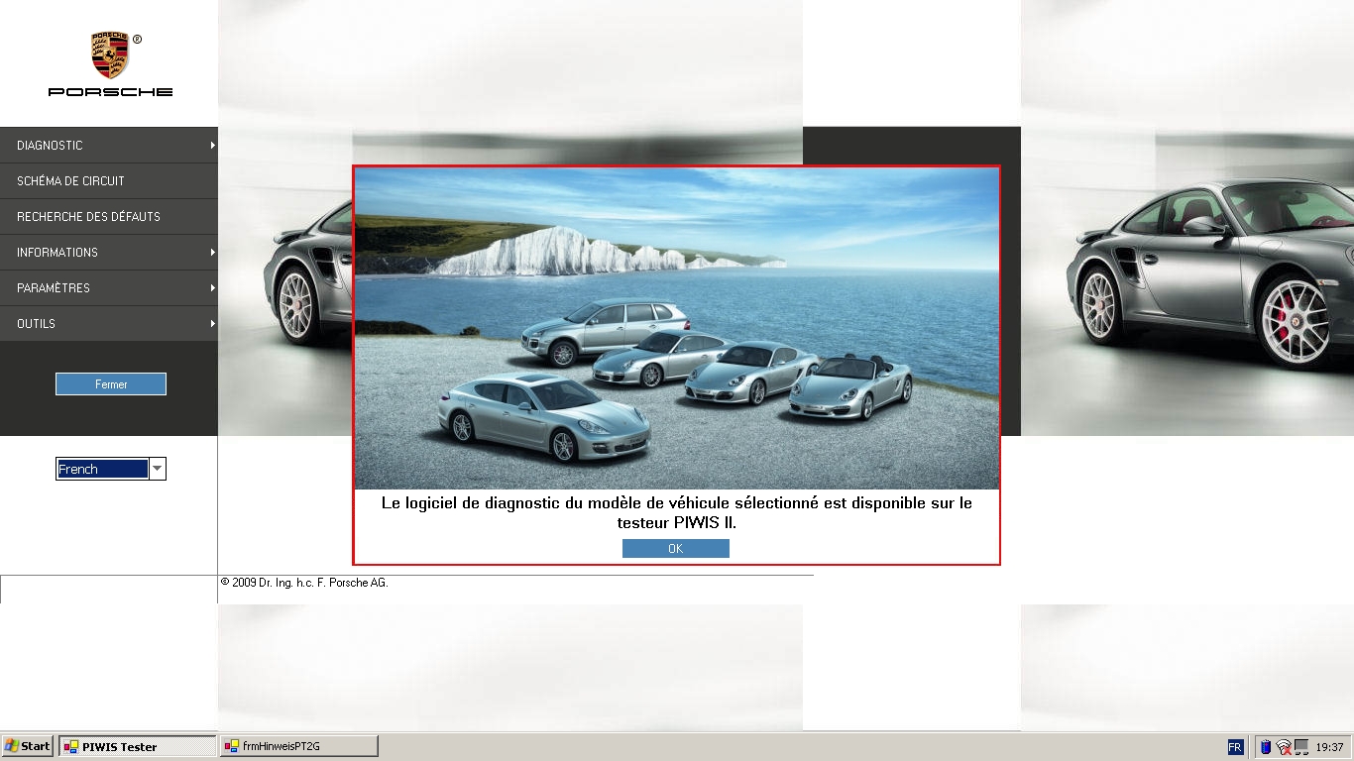
Task: Open the INFORMATIONS menu
Action: 109,252
